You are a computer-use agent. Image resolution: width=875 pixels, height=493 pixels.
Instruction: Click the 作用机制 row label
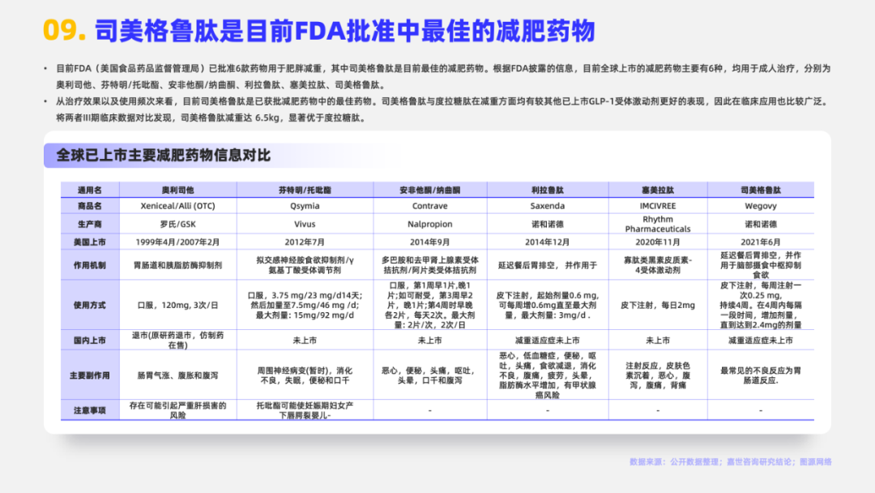pyautogui.click(x=90, y=265)
